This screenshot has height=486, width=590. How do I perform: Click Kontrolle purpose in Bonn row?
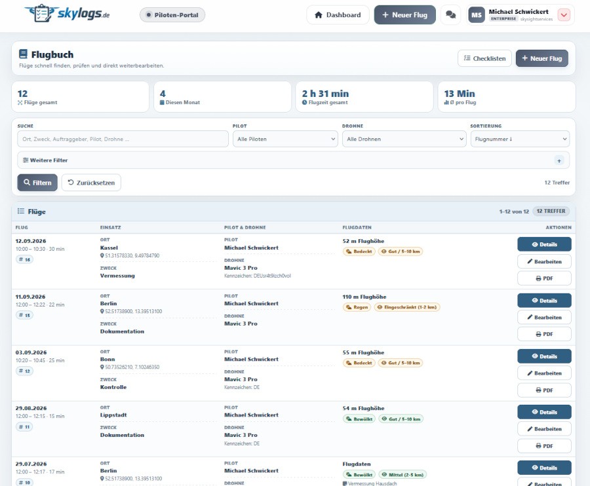[x=113, y=387]
